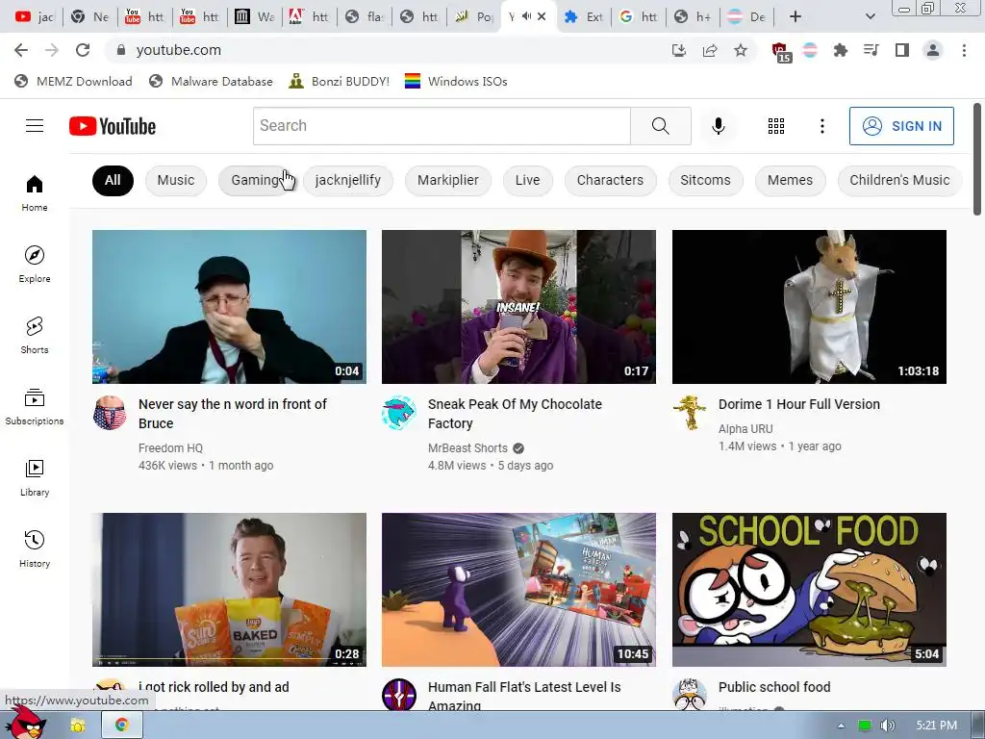This screenshot has height=739, width=985.
Task: Open MEMZ Download bookmark
Action: click(73, 81)
